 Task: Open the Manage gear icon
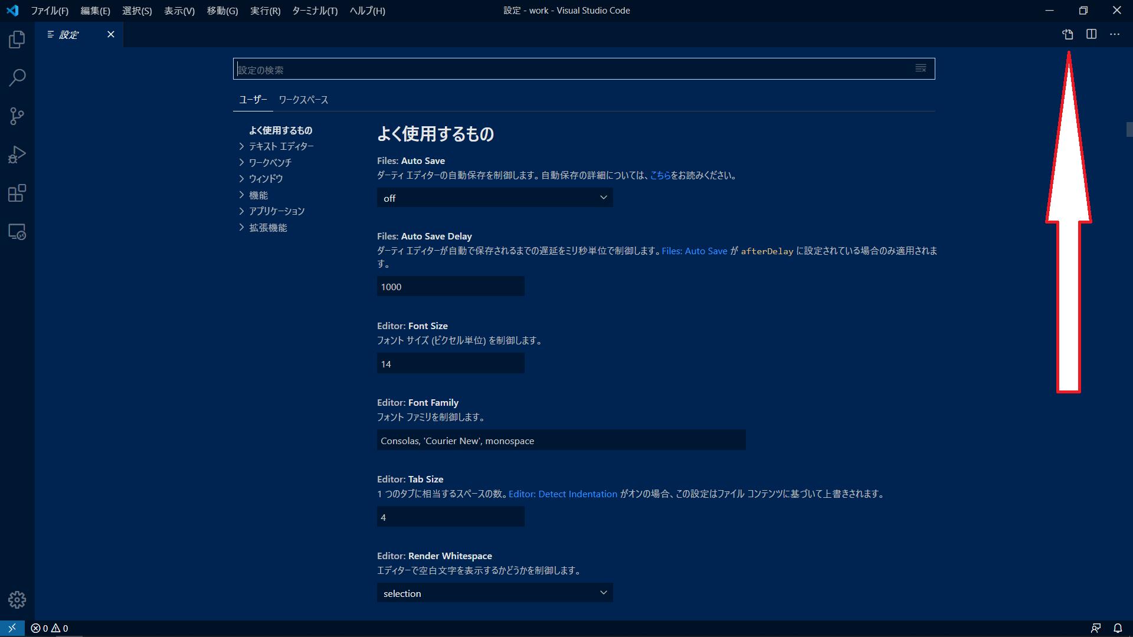[x=17, y=600]
